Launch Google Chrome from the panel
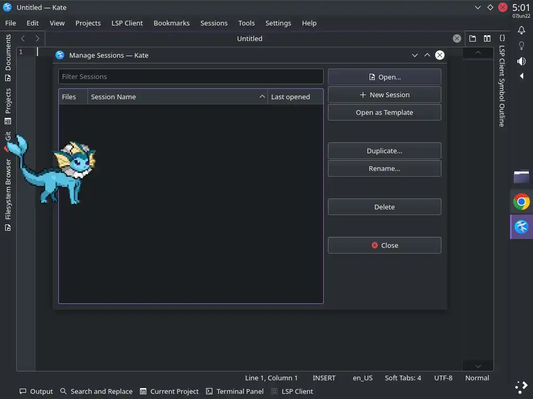The width and height of the screenshot is (533, 399). 521,202
